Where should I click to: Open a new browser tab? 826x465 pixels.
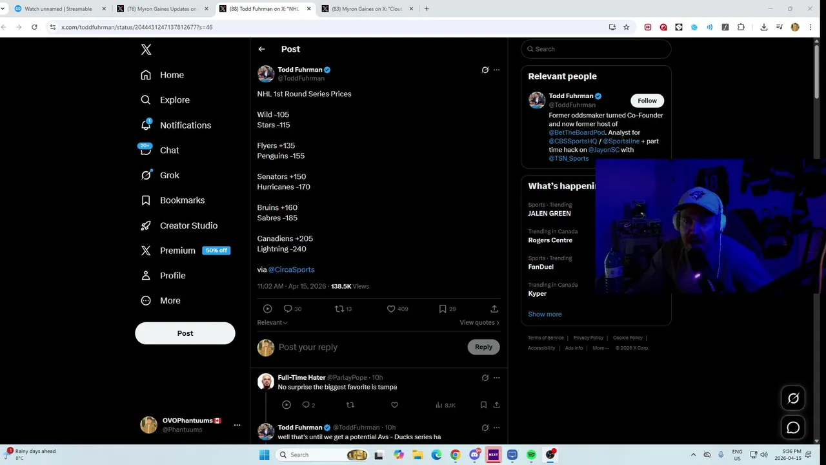(x=427, y=9)
